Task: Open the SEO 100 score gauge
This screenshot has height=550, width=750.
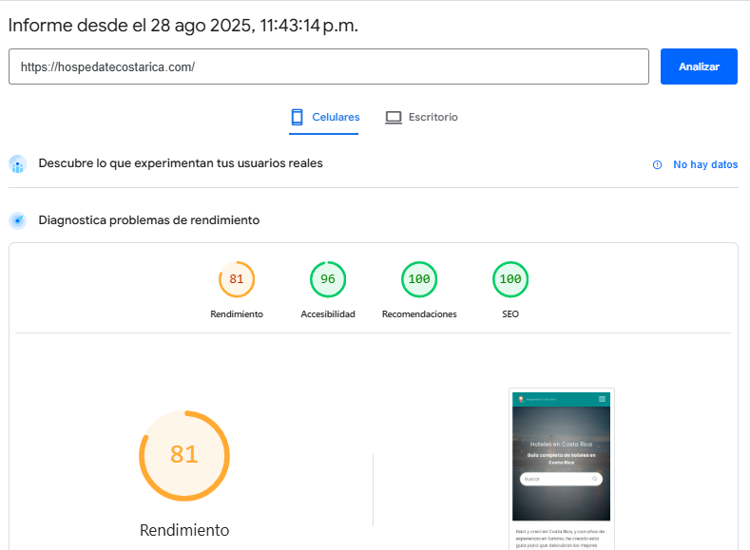Action: tap(510, 279)
